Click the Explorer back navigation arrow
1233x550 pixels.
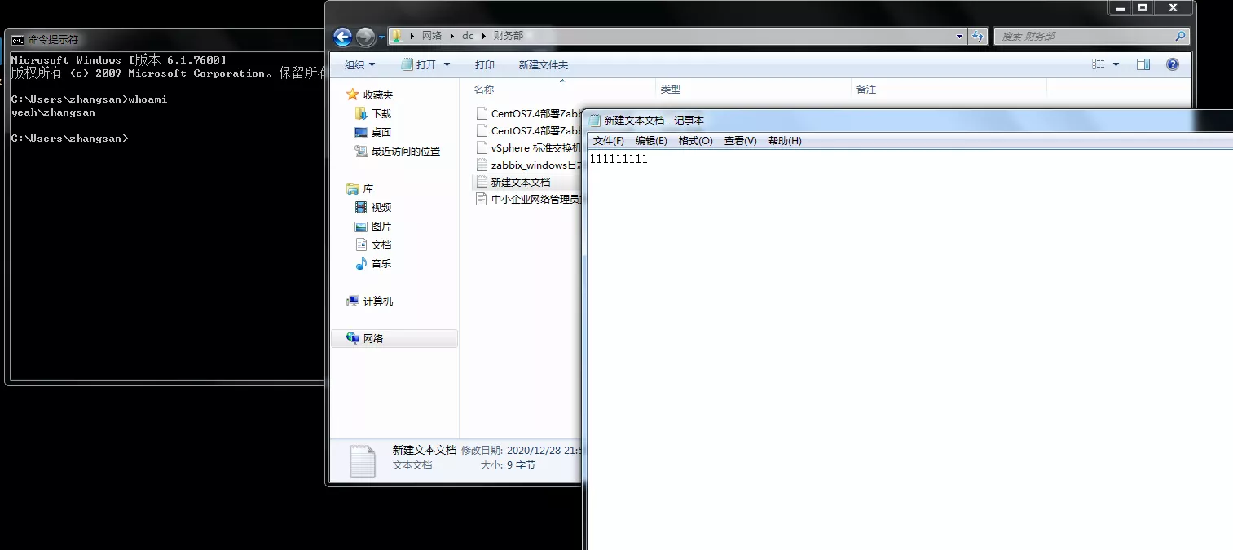point(343,37)
